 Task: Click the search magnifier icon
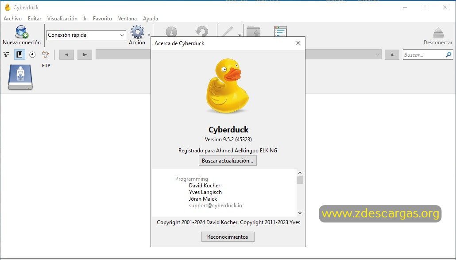coord(448,54)
